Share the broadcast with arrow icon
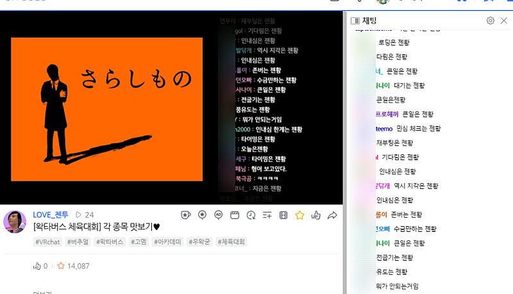Image resolution: width=513 pixels, height=294 pixels. (332, 215)
